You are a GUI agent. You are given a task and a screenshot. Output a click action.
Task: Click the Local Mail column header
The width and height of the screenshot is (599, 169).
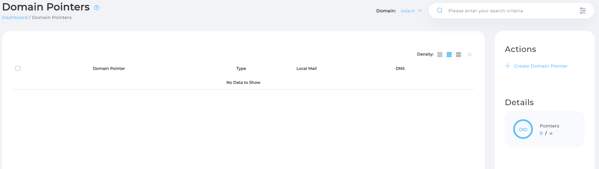[306, 69]
